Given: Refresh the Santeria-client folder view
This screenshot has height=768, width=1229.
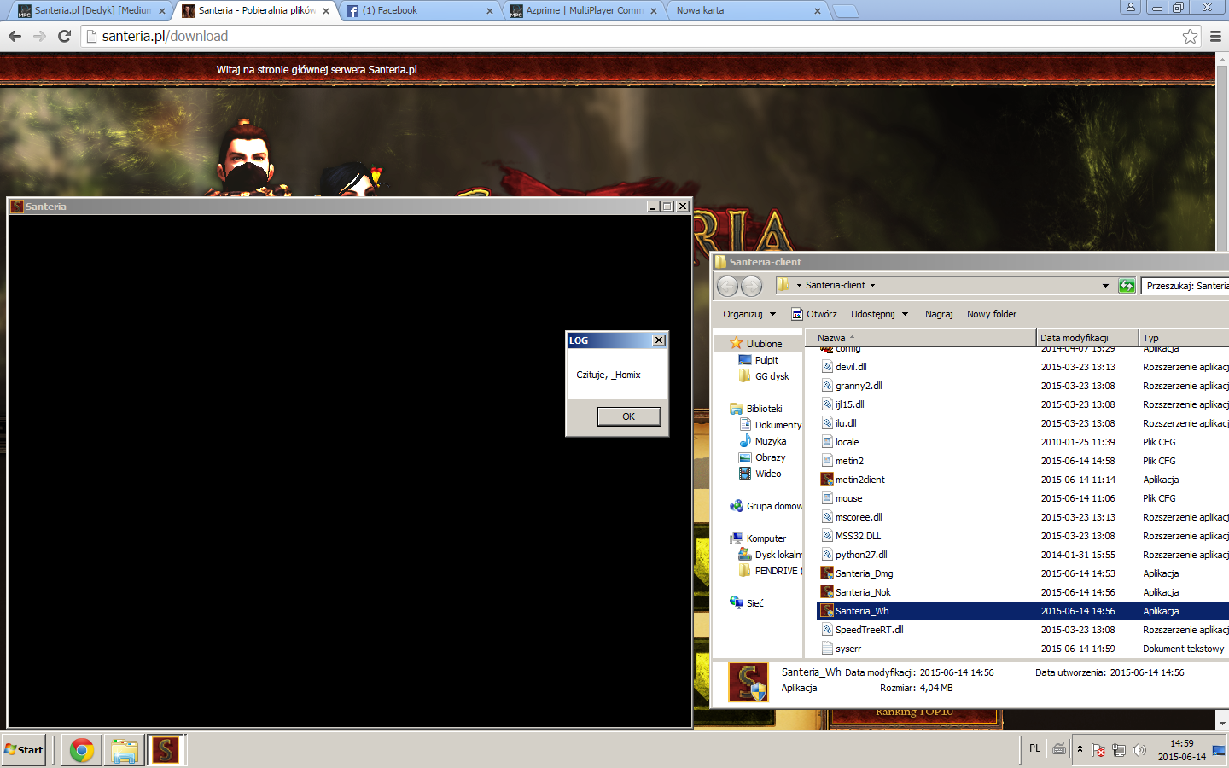Looking at the screenshot, I should (x=1127, y=286).
